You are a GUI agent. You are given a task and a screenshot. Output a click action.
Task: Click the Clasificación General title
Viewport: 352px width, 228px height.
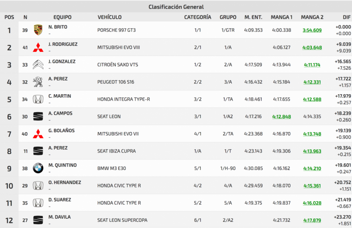176,7
